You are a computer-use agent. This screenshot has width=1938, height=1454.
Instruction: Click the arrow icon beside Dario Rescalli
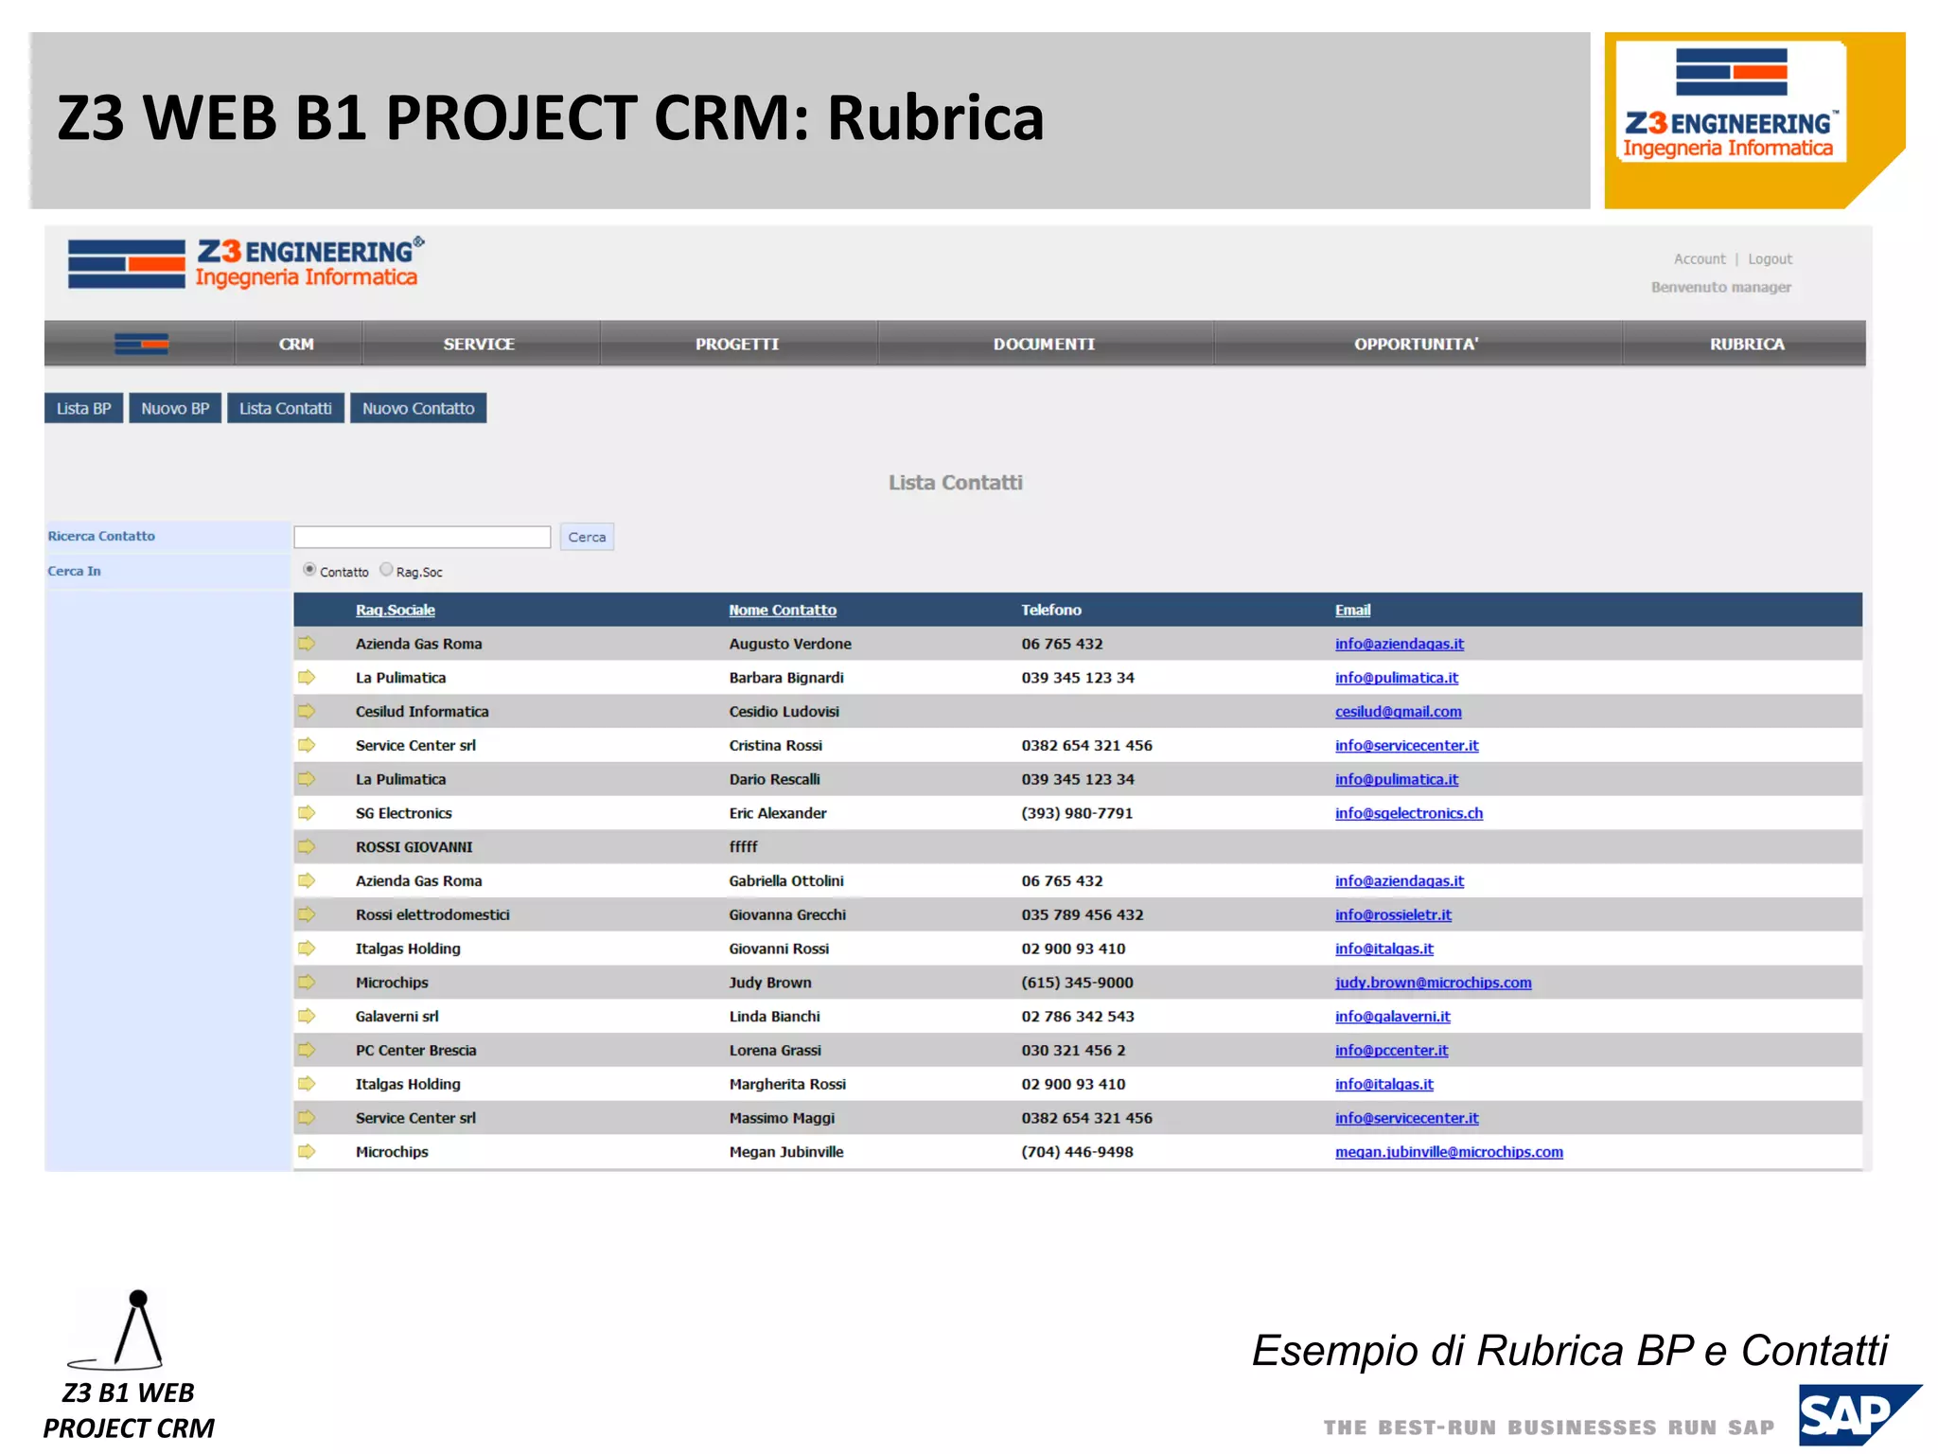(307, 779)
